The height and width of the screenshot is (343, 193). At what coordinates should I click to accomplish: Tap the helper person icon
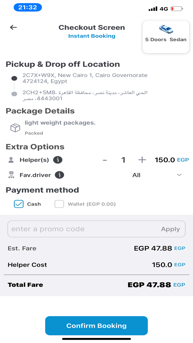click(x=11, y=160)
